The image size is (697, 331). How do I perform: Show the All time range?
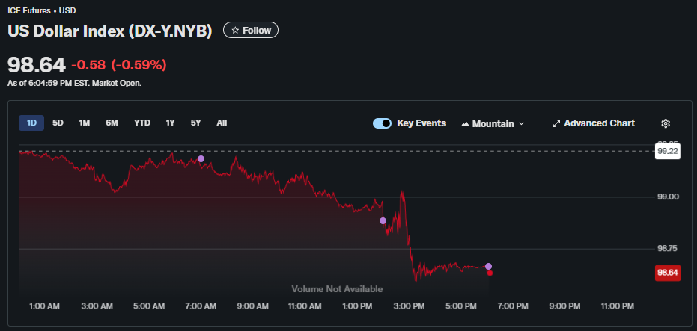point(222,123)
